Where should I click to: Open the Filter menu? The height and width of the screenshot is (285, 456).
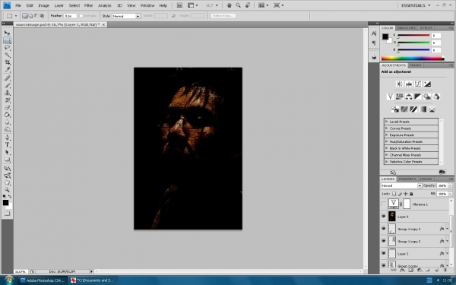pyautogui.click(x=88, y=5)
